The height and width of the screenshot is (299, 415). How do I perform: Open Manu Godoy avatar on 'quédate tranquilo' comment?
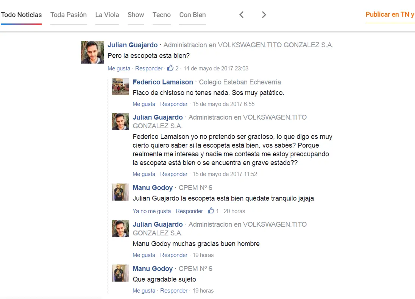120,192
